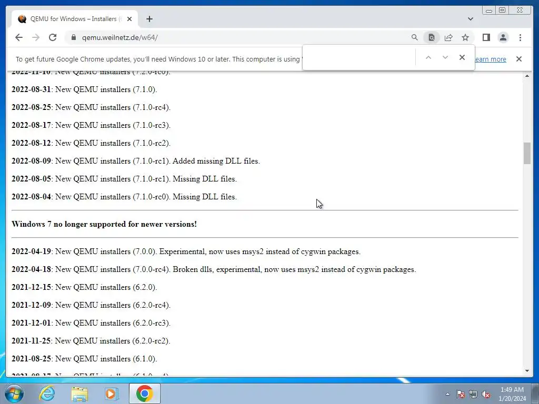Click the address bar URL qemu.weilnetz.de/w64/
The height and width of the screenshot is (404, 539).
119,37
